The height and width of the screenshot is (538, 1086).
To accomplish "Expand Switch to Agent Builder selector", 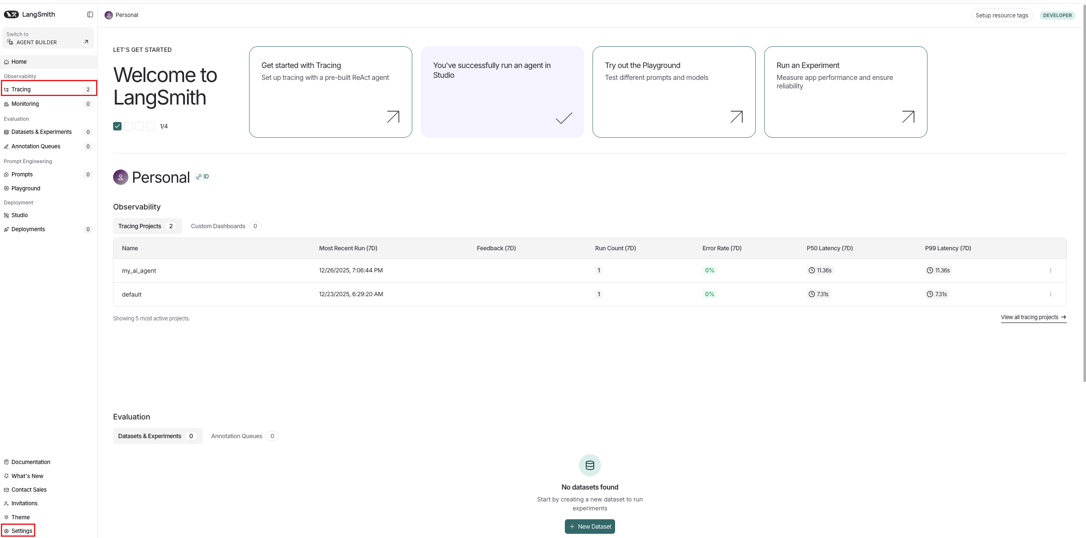I will tap(48, 38).
